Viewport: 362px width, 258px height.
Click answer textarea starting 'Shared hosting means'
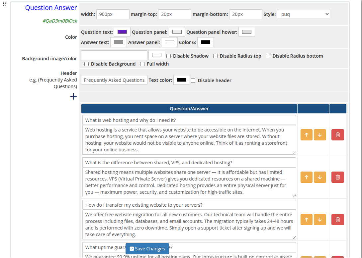(189, 182)
